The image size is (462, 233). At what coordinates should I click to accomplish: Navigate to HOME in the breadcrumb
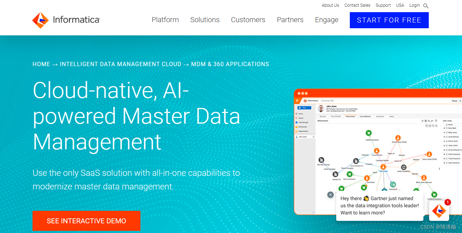pos(41,64)
